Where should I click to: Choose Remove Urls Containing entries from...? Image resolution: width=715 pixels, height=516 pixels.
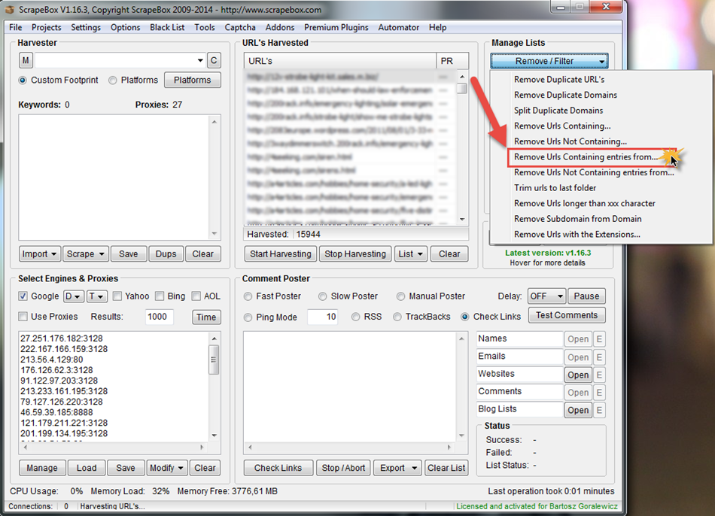coord(586,156)
